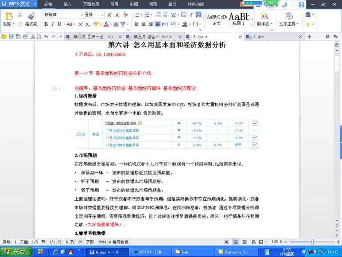Open the 插入 ribbon tab
The width and height of the screenshot is (342, 257).
click(67, 4)
